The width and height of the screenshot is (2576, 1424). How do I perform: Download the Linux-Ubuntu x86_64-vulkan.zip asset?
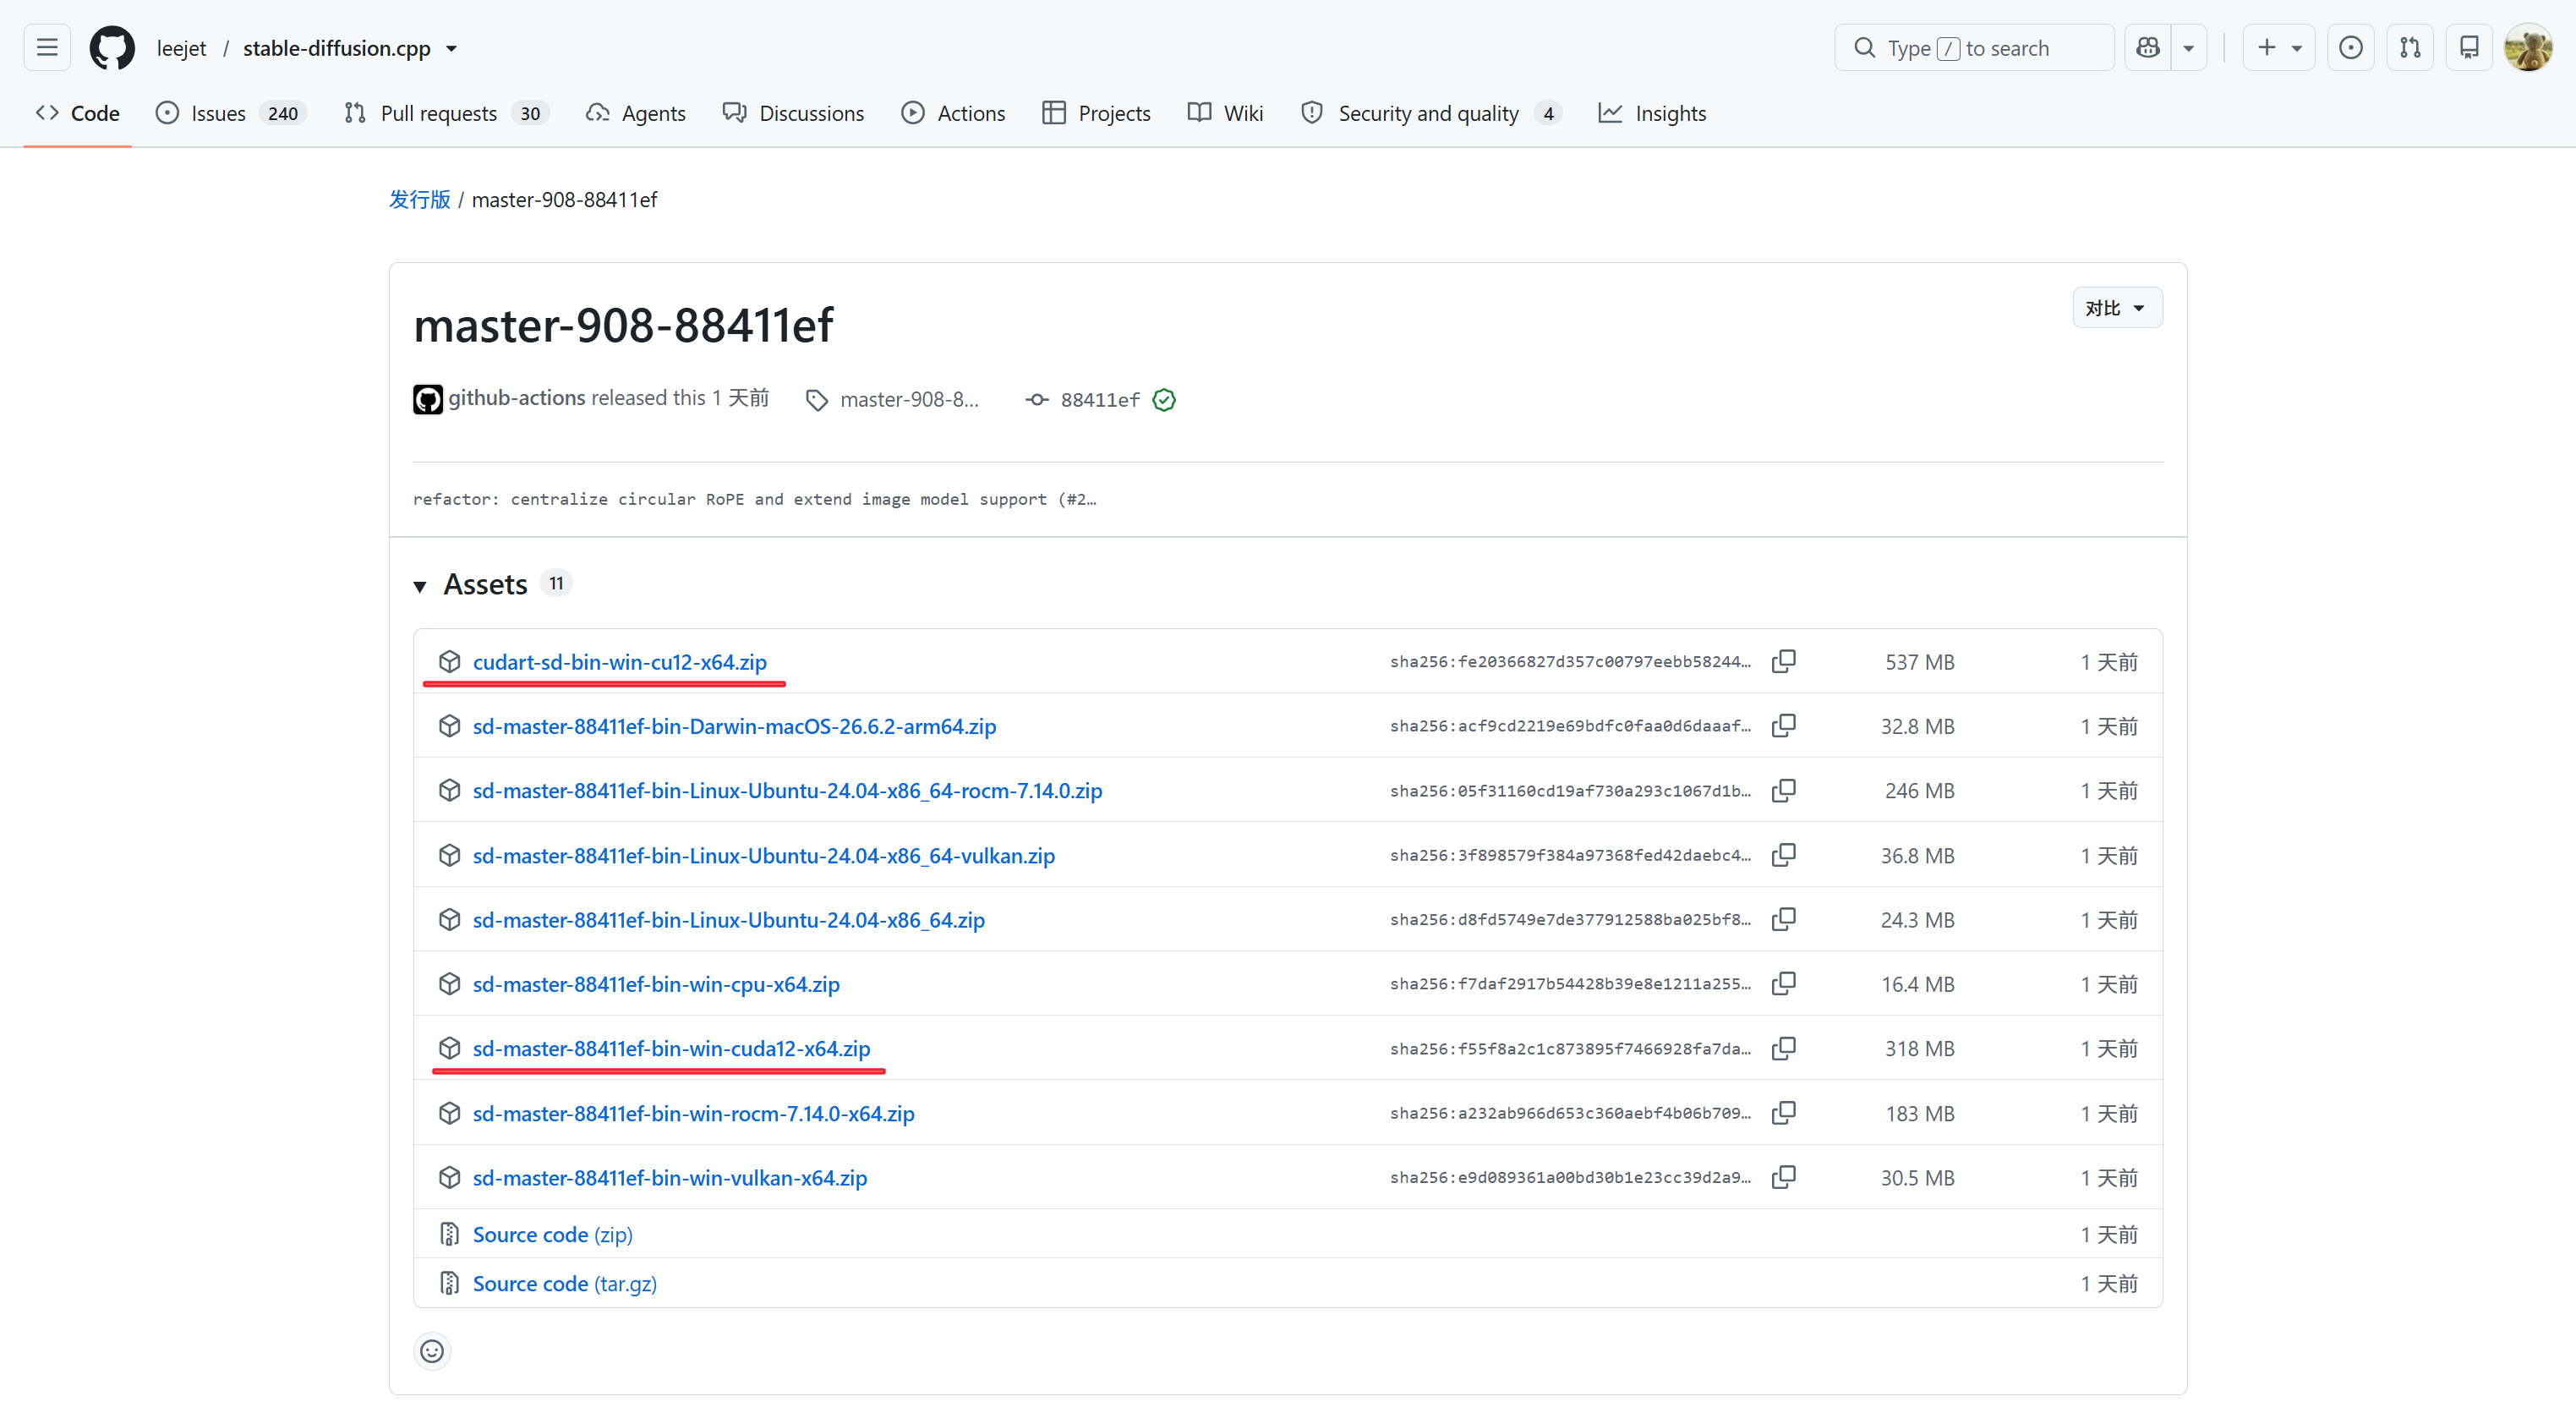764,855
